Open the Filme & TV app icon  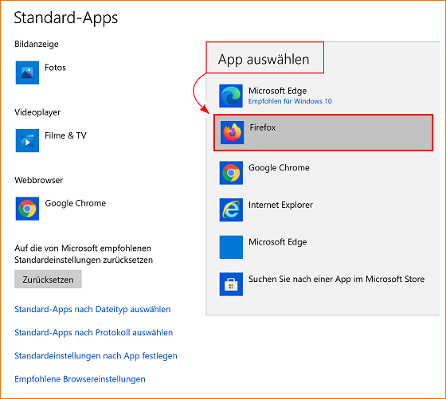(x=27, y=140)
